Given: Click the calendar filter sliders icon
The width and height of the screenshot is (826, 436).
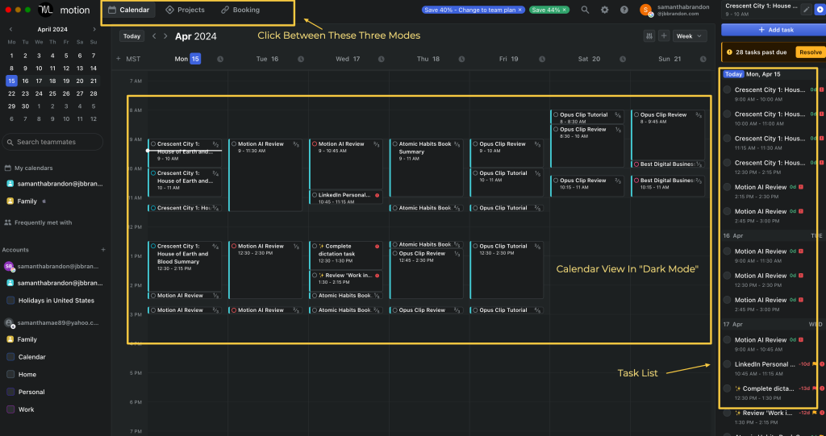Looking at the screenshot, I should pos(649,36).
